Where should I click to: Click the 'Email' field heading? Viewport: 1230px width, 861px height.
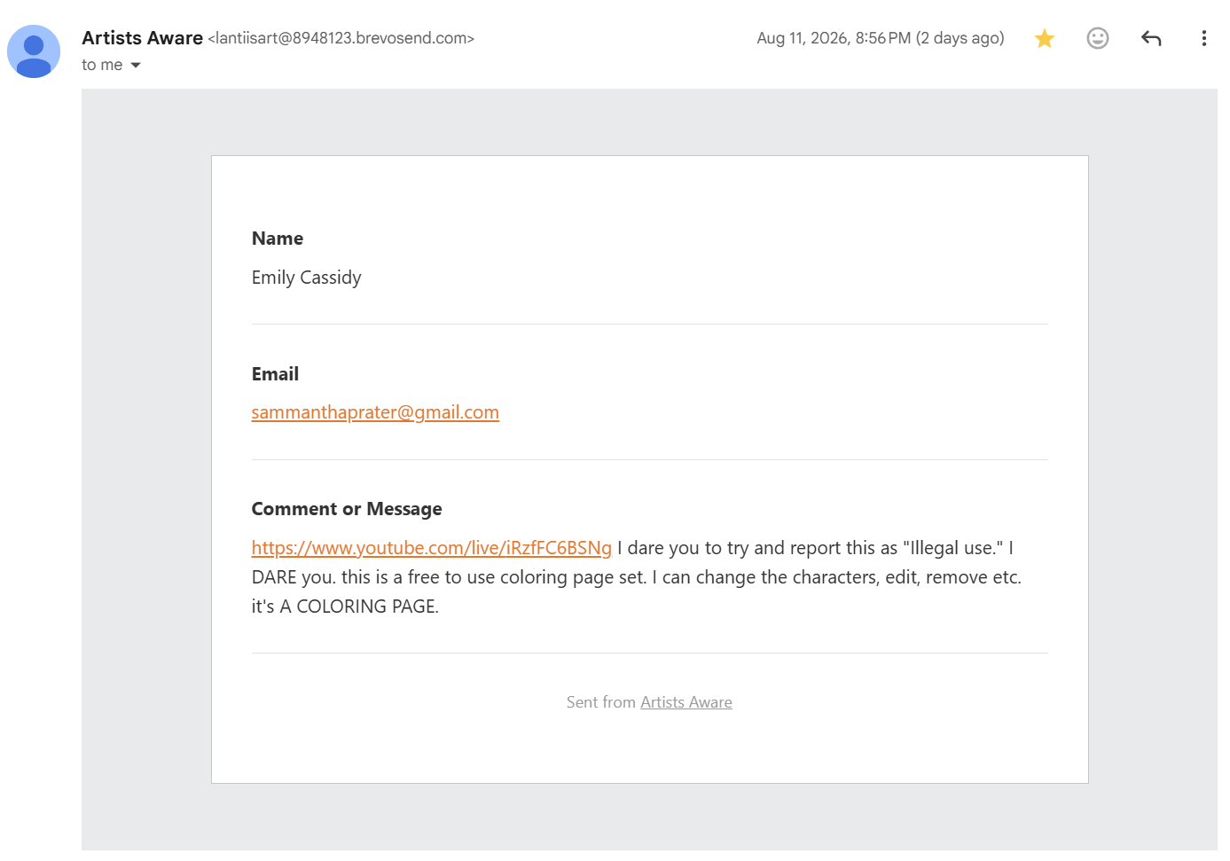pos(275,374)
